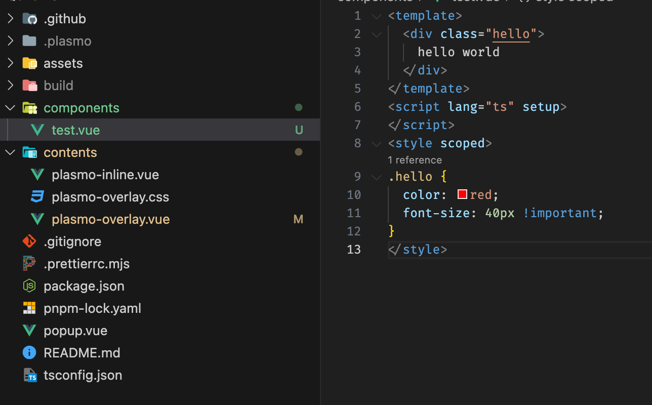Collapse the contents folder chevron

(10, 152)
